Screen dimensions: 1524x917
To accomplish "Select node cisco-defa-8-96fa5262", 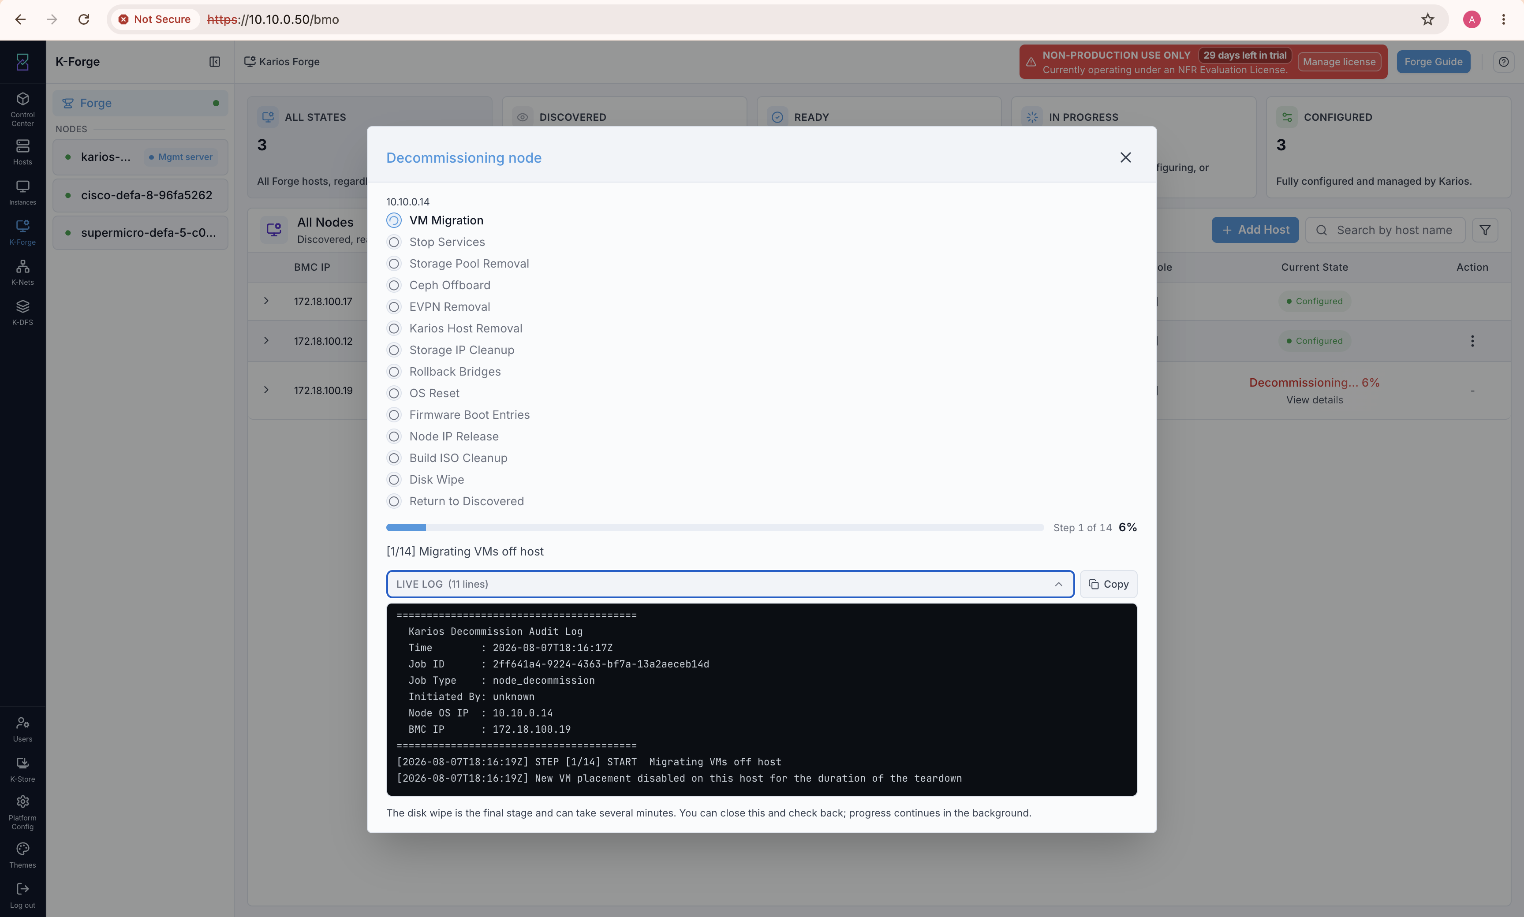I will tap(140, 195).
